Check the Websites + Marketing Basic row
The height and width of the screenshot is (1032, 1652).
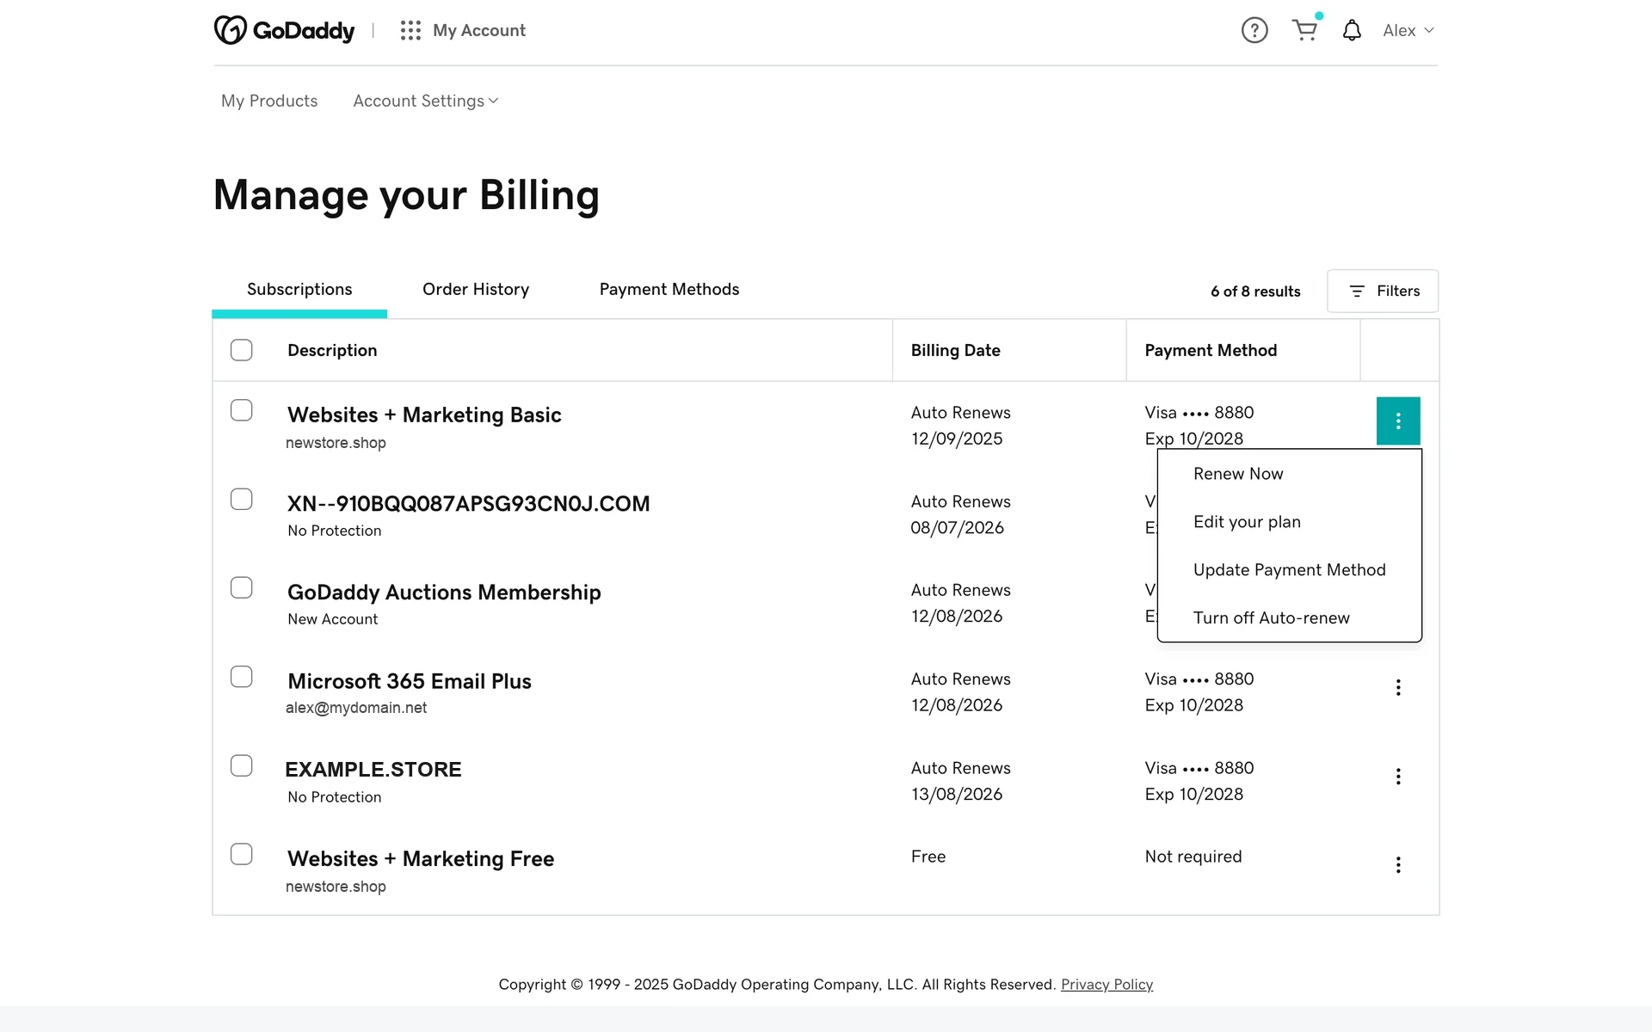tap(242, 410)
